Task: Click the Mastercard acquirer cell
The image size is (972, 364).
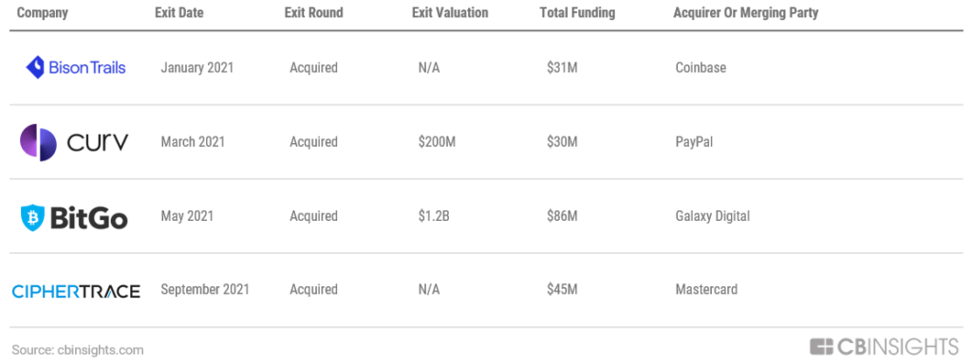Action: coord(706,289)
